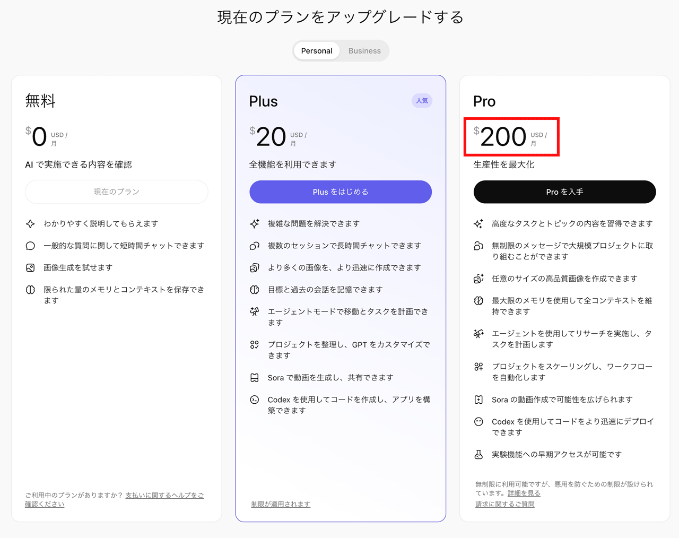Click project scaling icon in Pro plan

478,367
